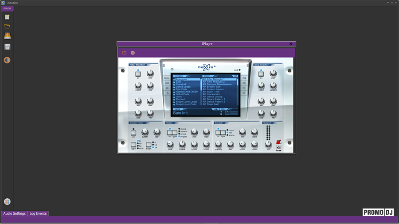This screenshot has height=224, width=399.
Task: Switch to the library tab in Nexus
Action: click(x=167, y=78)
